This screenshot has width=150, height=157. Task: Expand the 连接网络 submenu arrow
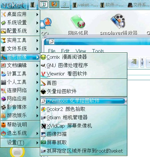pyautogui.click(x=38, y=91)
